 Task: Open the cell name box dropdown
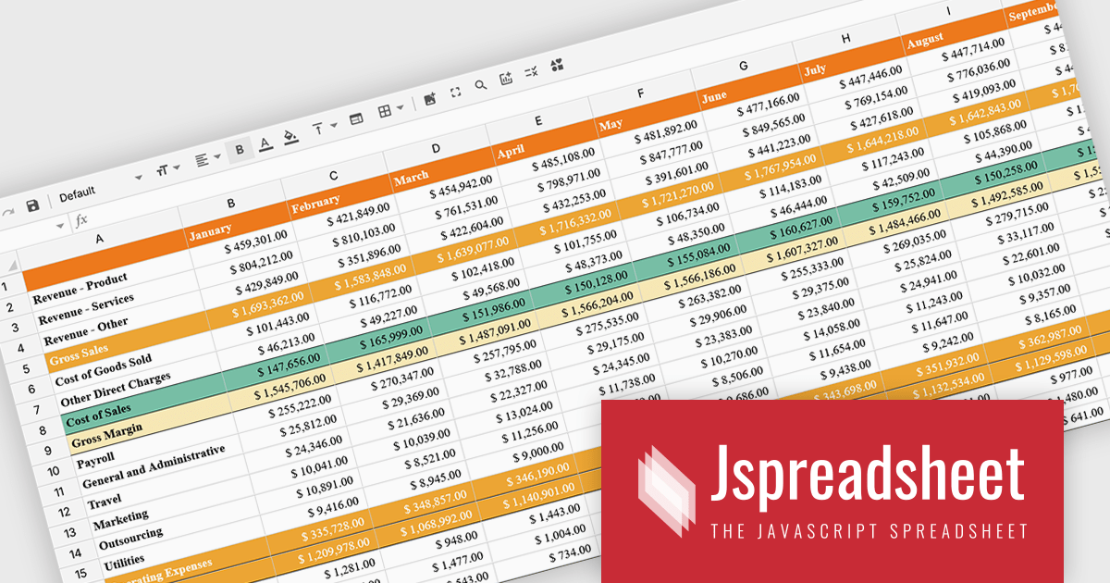(60, 225)
